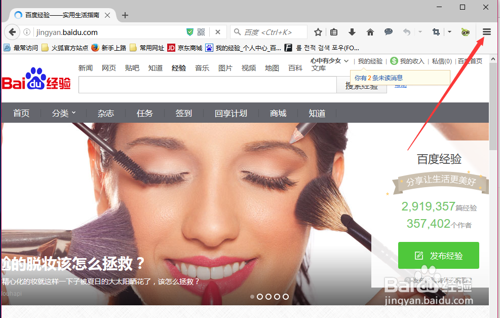Go to 视频 in Baidu top links
This screenshot has height=318, width=500.
tap(248, 68)
